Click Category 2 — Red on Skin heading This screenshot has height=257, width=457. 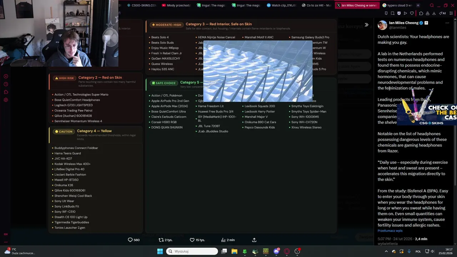click(x=100, y=77)
